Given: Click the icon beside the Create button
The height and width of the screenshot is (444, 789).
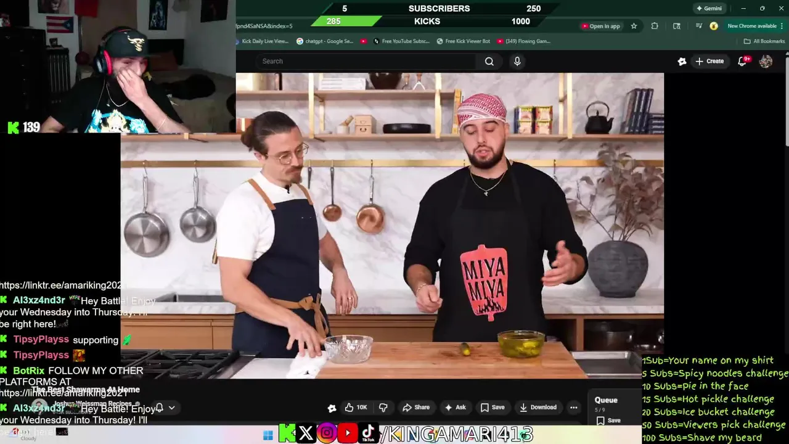Looking at the screenshot, I should pos(682,61).
